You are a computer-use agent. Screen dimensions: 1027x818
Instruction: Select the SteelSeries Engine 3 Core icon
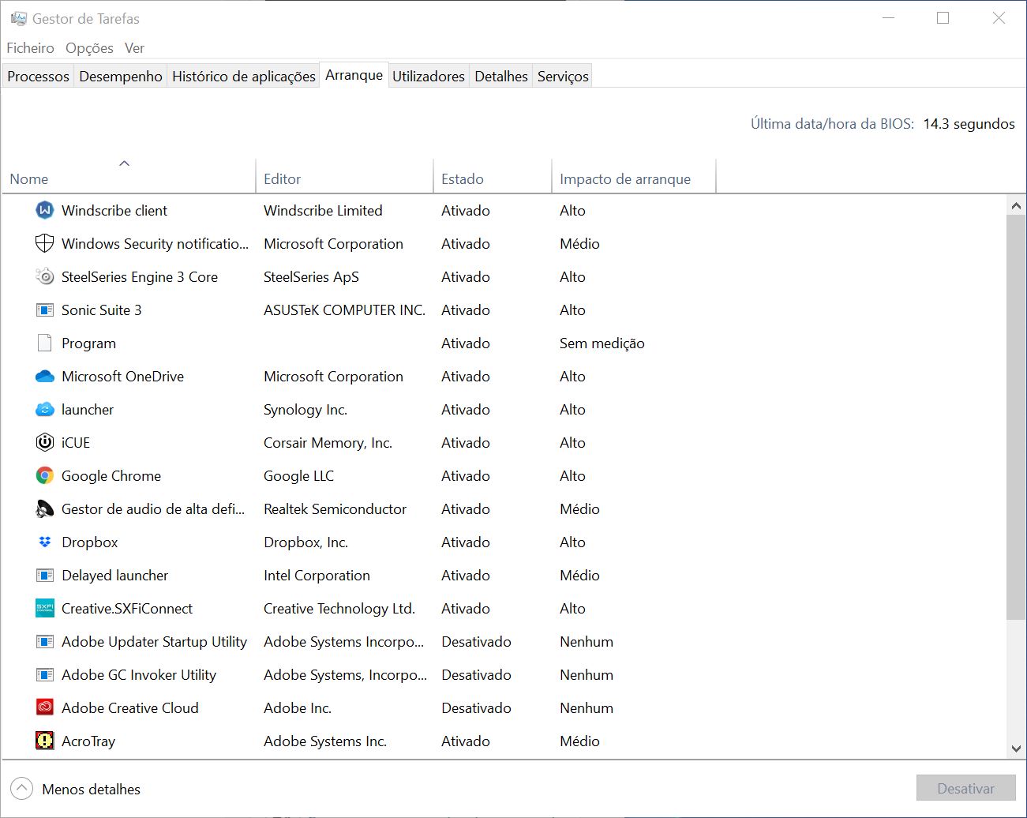[x=45, y=276]
